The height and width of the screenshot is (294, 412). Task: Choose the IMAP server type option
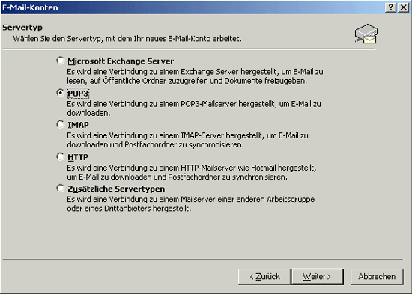tap(61, 124)
